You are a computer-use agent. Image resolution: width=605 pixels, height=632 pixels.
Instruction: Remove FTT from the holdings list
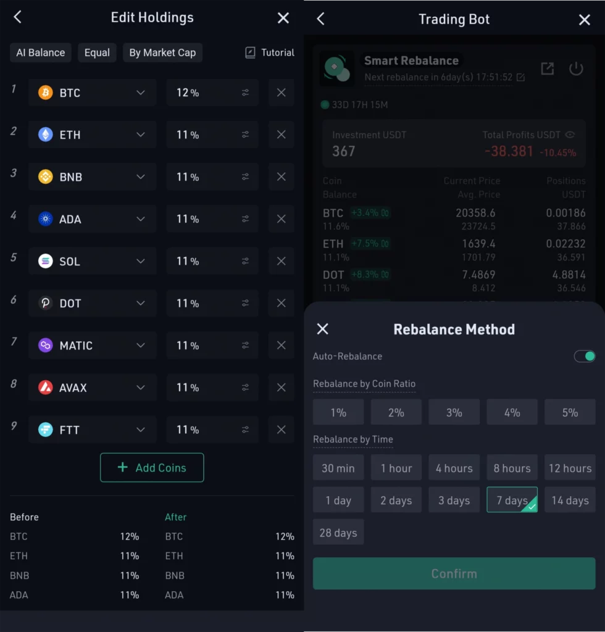click(x=281, y=429)
